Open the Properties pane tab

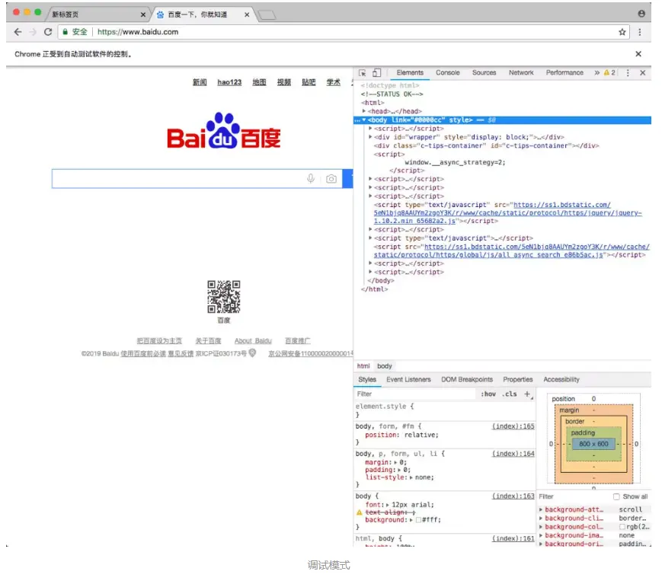517,379
